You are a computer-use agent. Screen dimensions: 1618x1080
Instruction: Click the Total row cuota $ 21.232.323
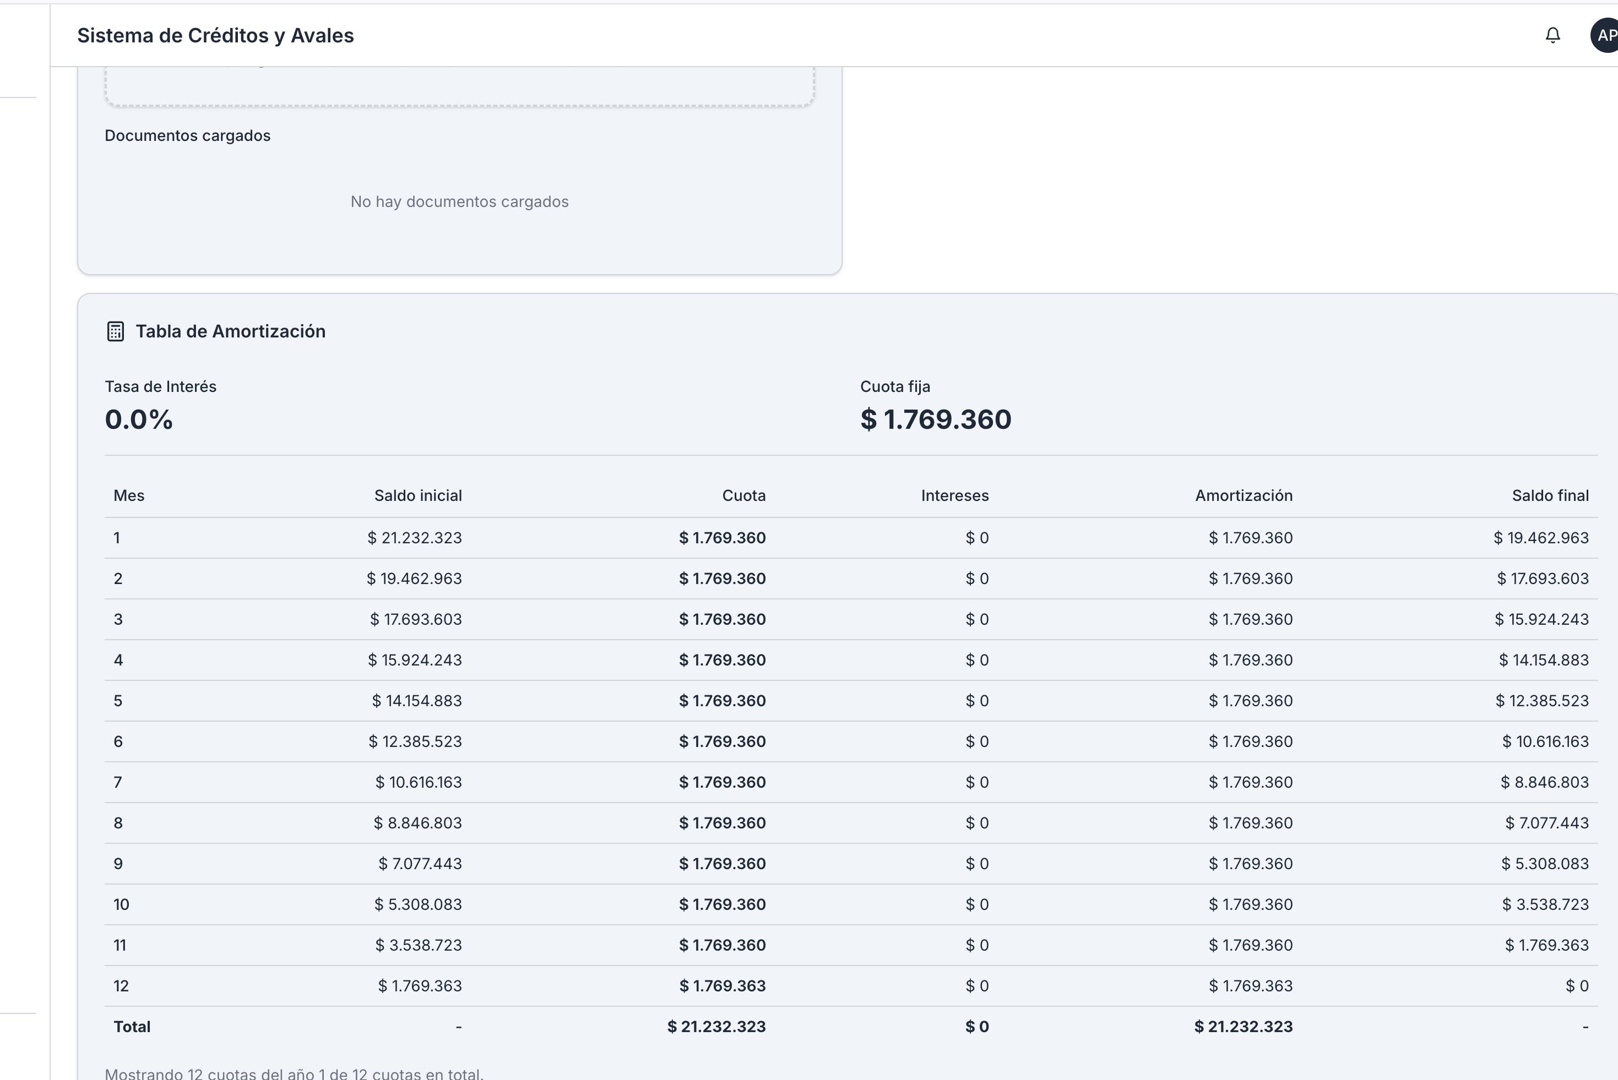716,1026
